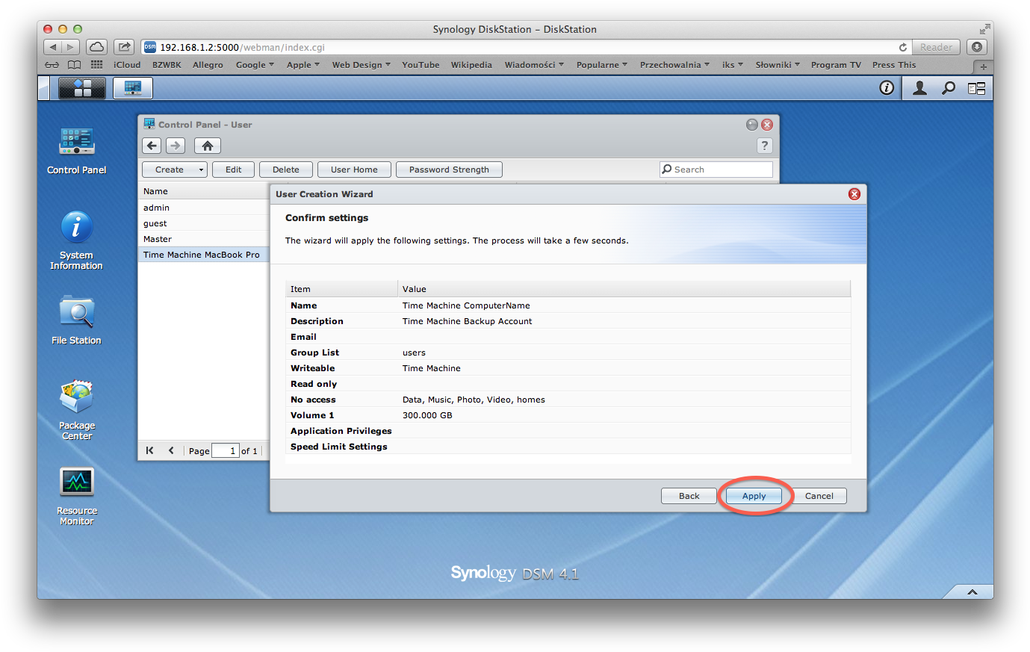
Task: Open the Google bookmarks folder dropdown
Action: [255, 65]
